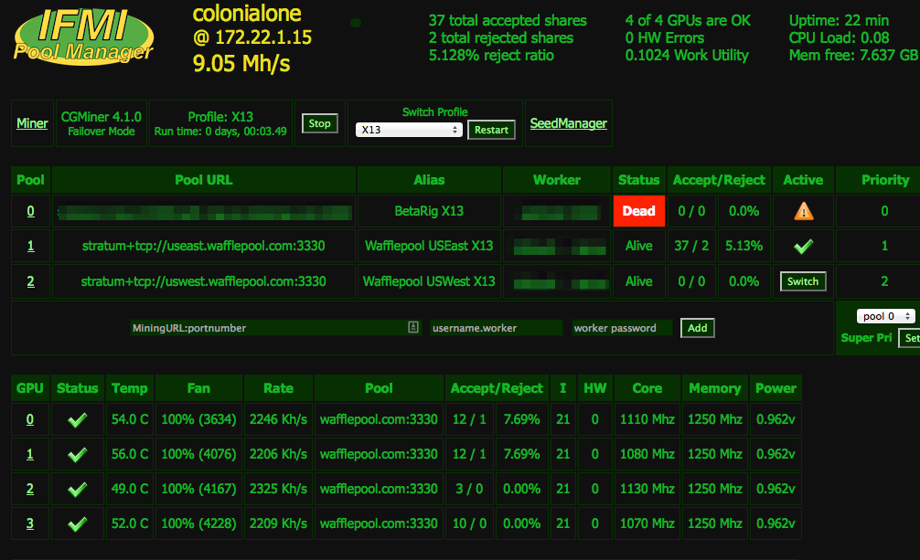Click the Memory column header

pos(714,388)
